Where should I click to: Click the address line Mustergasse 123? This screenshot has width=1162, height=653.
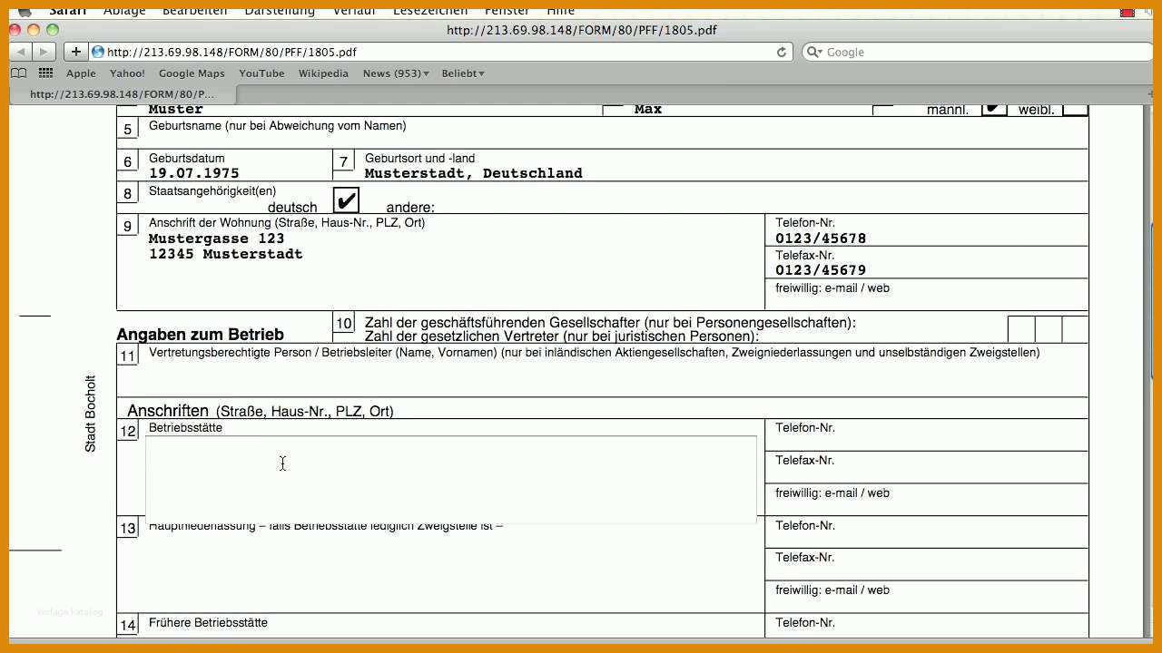click(217, 239)
